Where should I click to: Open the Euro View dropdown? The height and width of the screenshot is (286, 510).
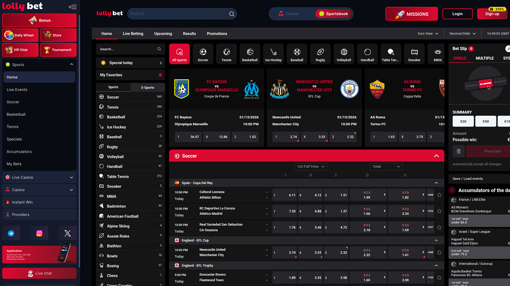428,34
